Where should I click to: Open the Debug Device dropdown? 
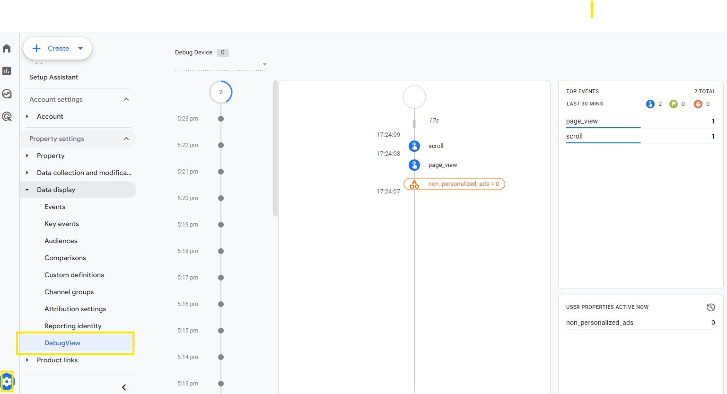[264, 64]
